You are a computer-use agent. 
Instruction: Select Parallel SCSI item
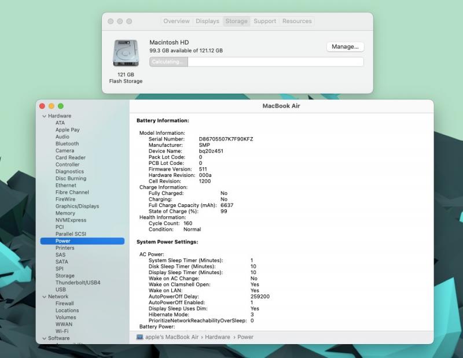71,234
